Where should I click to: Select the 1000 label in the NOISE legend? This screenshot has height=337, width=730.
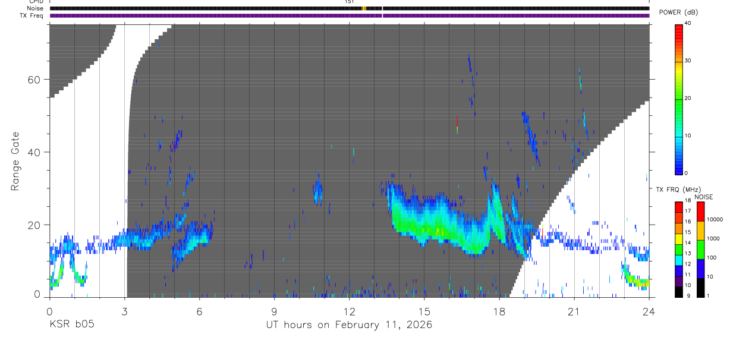713,239
